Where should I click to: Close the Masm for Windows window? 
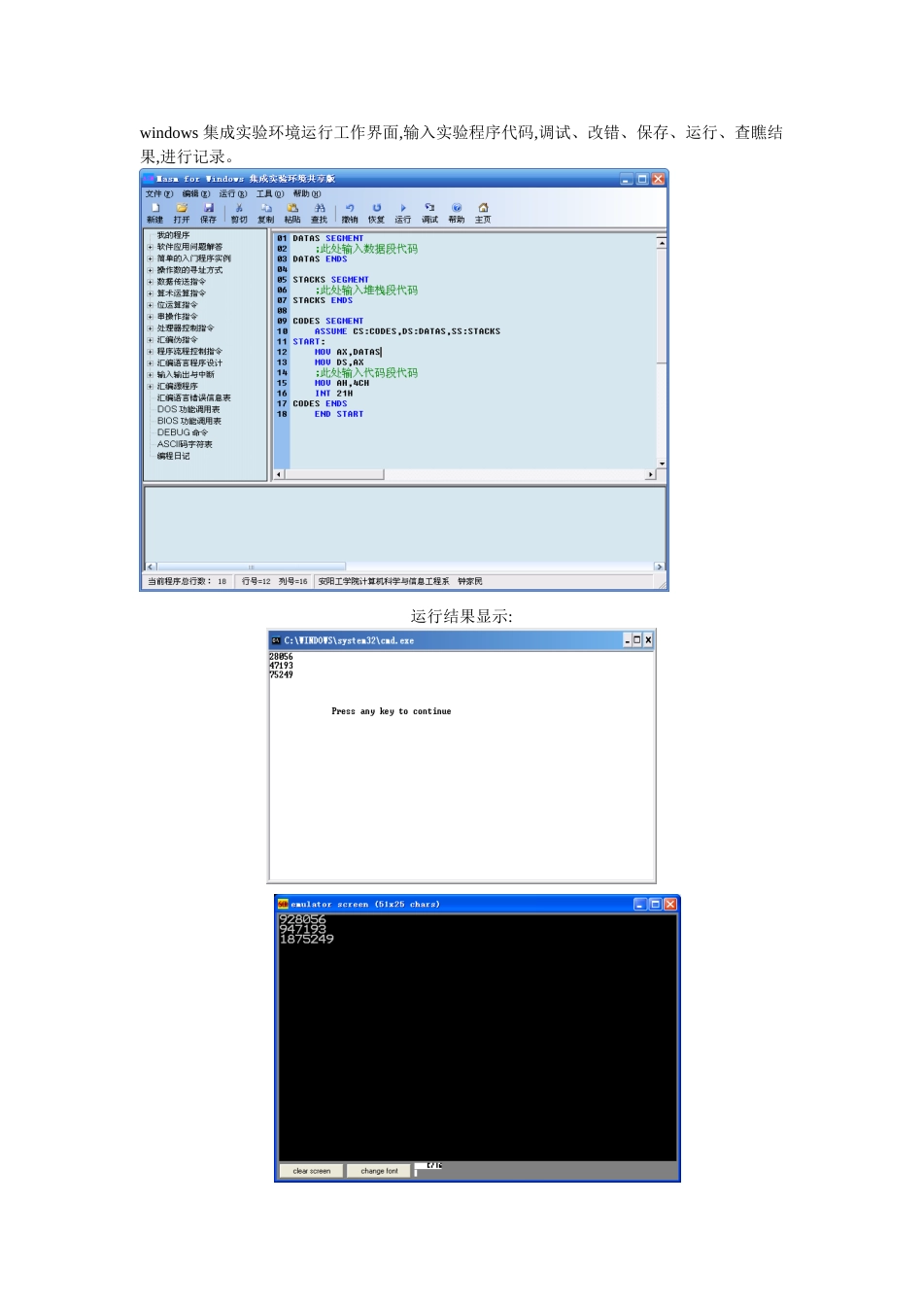click(x=658, y=180)
